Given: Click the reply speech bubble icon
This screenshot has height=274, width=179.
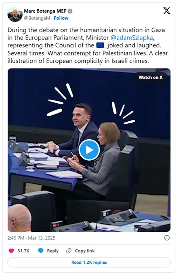Looking at the screenshot, I should pos(41,251).
